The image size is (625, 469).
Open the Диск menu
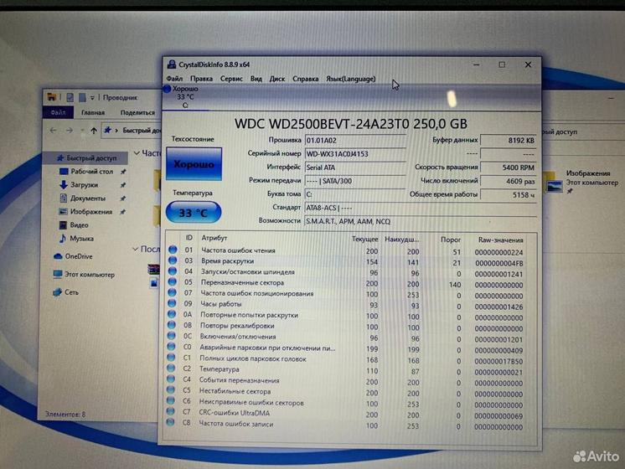tap(277, 79)
